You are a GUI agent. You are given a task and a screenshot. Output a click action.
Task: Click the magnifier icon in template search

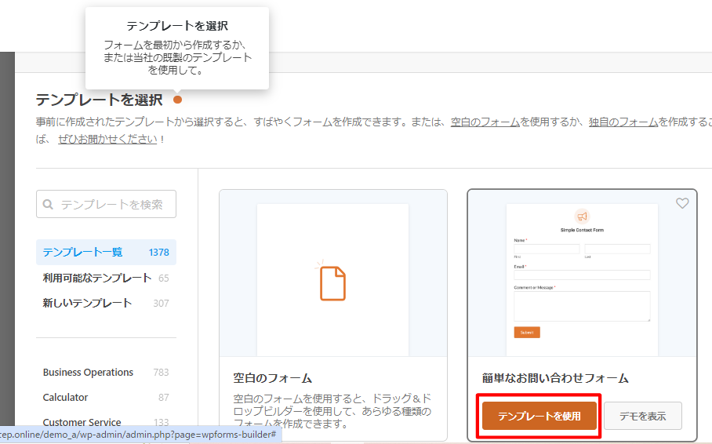pos(49,205)
